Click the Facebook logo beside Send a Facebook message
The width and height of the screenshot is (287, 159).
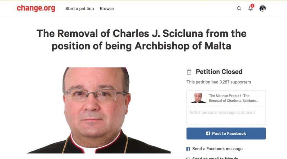[x=188, y=149]
